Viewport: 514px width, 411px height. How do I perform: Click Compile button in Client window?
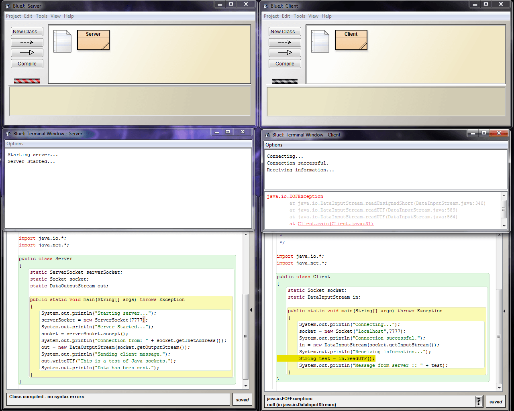pos(285,64)
